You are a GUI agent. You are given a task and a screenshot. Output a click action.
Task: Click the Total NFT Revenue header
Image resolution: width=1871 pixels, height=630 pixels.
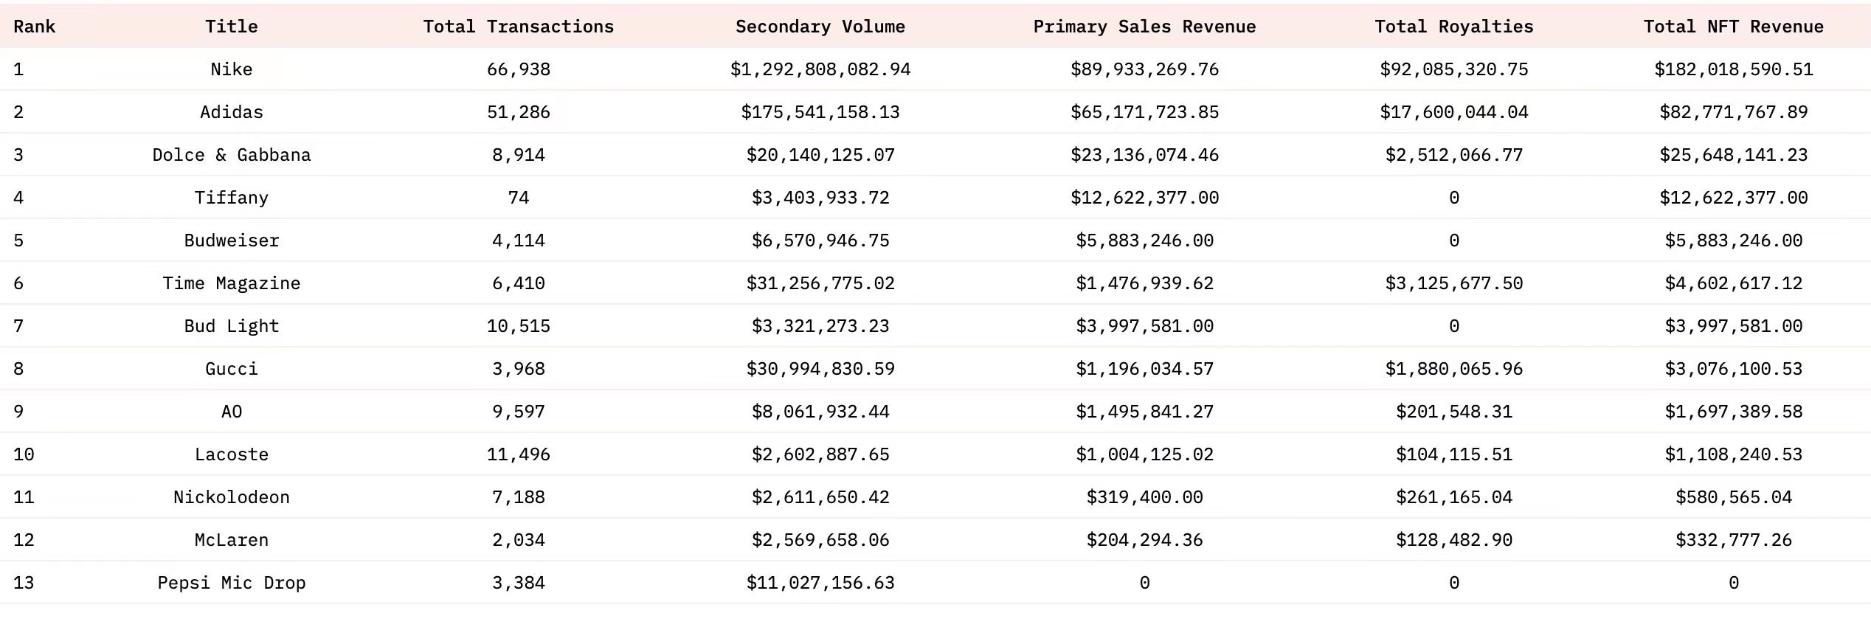(x=1733, y=27)
